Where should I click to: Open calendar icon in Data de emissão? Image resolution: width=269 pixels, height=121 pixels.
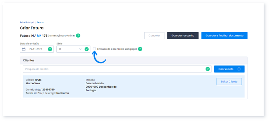pyautogui.click(x=24, y=49)
